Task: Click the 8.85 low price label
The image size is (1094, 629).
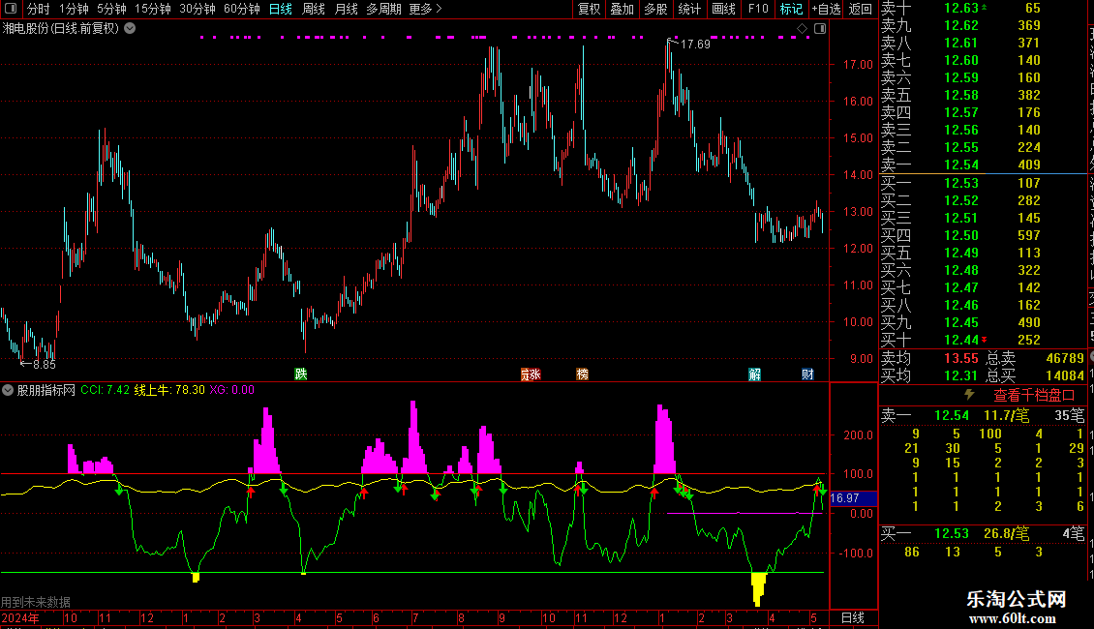Action: [44, 364]
